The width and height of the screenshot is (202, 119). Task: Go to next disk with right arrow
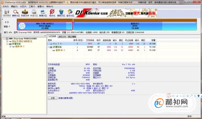tap(8, 22)
